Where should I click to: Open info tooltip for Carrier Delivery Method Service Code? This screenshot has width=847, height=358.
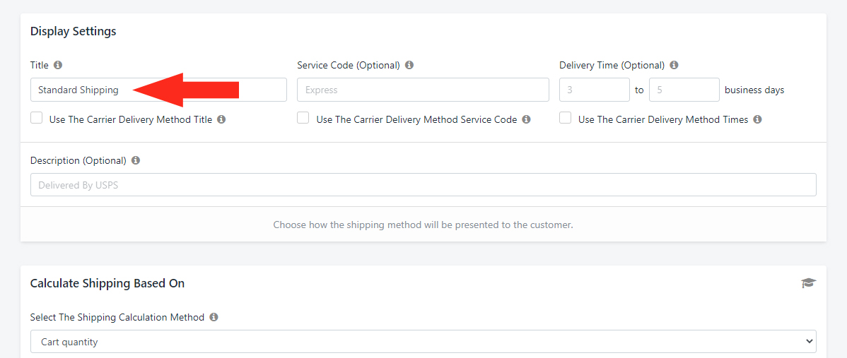[526, 120]
